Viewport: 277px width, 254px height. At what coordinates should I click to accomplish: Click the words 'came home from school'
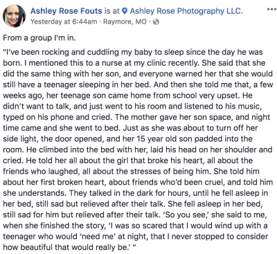pos(148,96)
